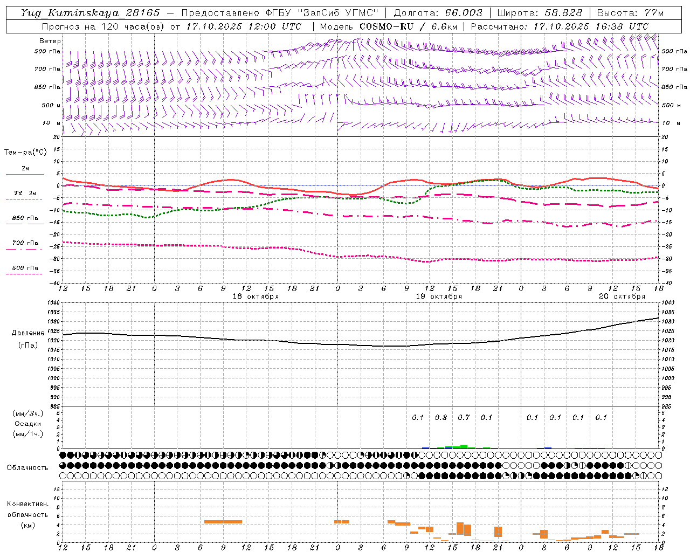Image resolution: width=690 pixels, height=552 pixels.
Task: Click the 'Долгота: 66.003' longitude value
Action: click(x=438, y=13)
